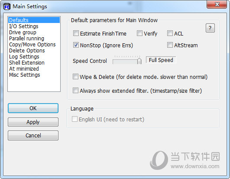Click the Apply button

pyautogui.click(x=33, y=122)
